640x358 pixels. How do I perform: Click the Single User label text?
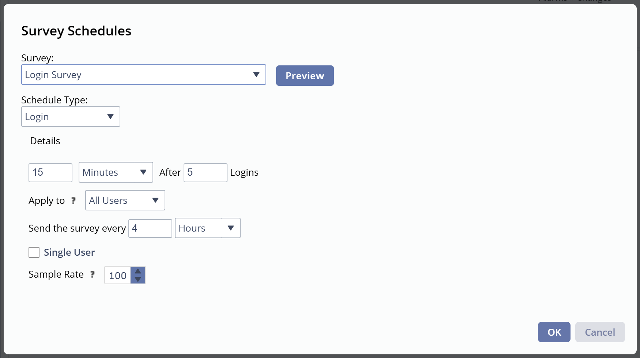[69, 252]
